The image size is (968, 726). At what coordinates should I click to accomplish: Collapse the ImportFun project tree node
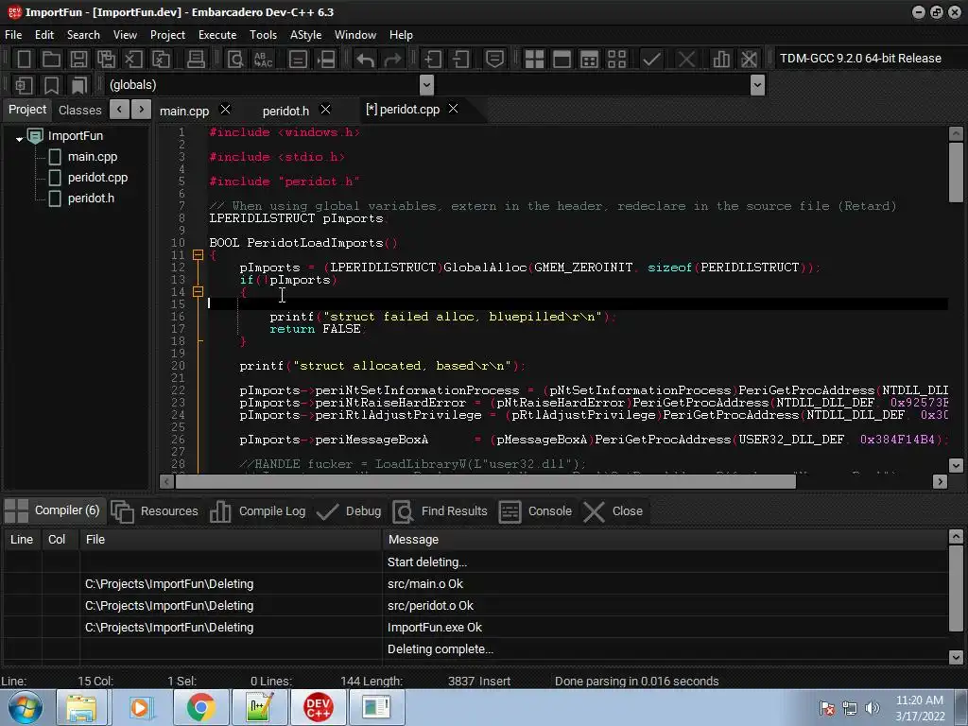click(x=19, y=137)
